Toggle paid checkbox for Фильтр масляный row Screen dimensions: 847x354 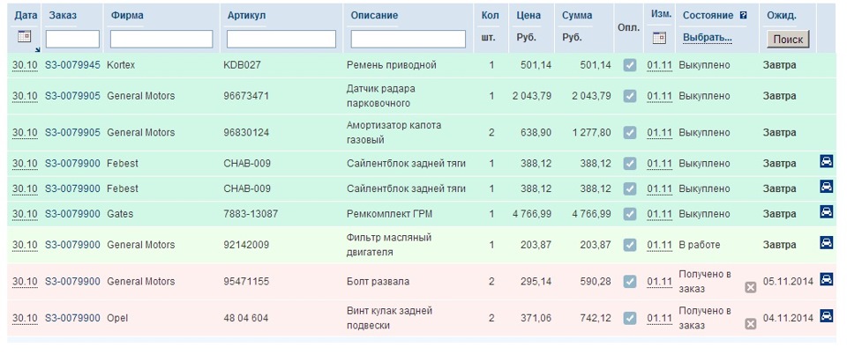pos(630,245)
